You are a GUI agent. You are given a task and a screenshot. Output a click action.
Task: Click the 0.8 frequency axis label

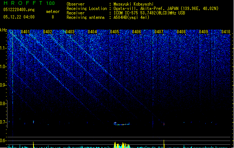click(x=3, y=104)
